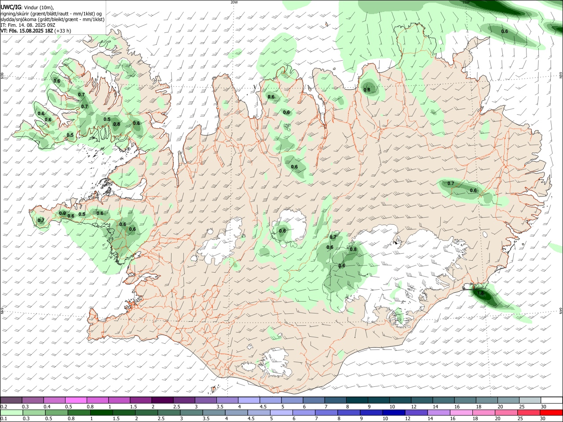
Task: Pick the bright magenta swatch labeled 0.5 in the upper legend row
Action: click(76, 400)
